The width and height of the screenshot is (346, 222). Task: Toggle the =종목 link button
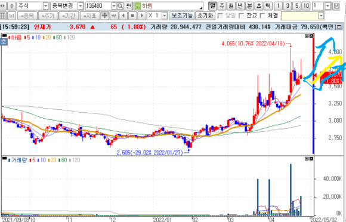click(x=27, y=16)
